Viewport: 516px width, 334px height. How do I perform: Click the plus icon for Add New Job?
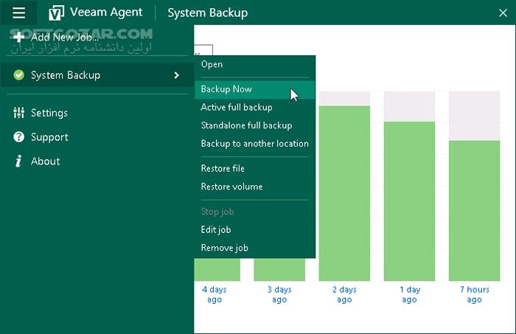tap(18, 37)
